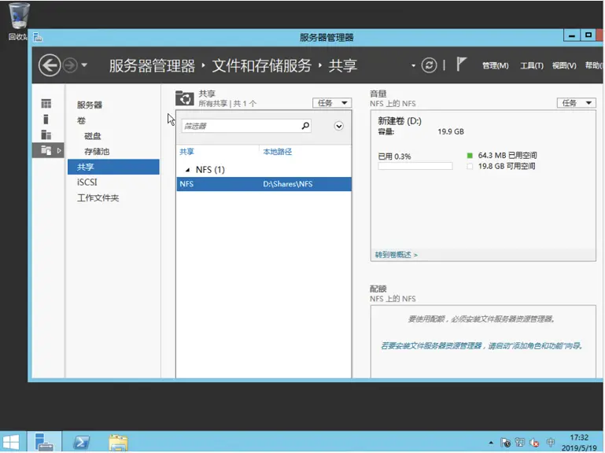Click the white free-space legend swatch

(x=470, y=166)
